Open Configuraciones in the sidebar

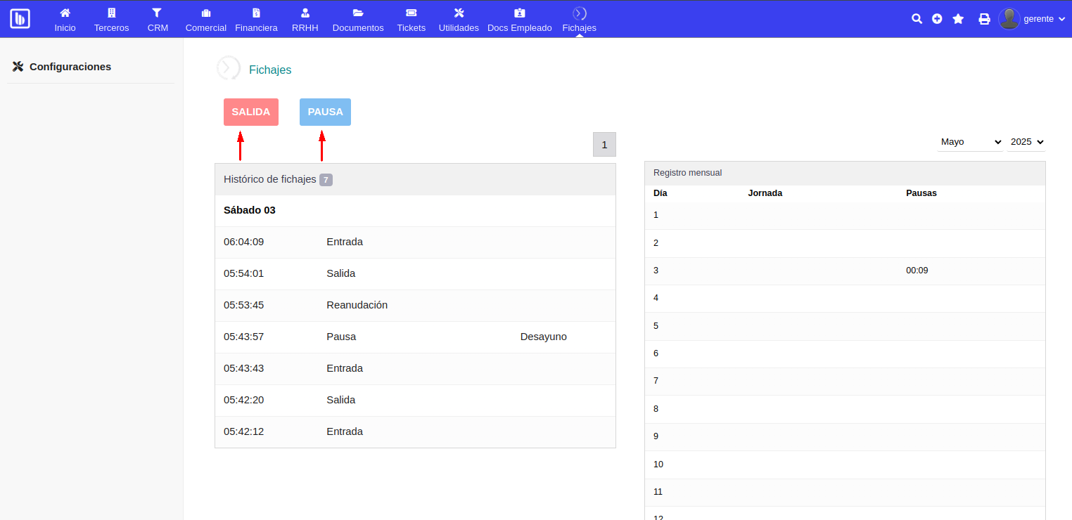pyautogui.click(x=70, y=67)
